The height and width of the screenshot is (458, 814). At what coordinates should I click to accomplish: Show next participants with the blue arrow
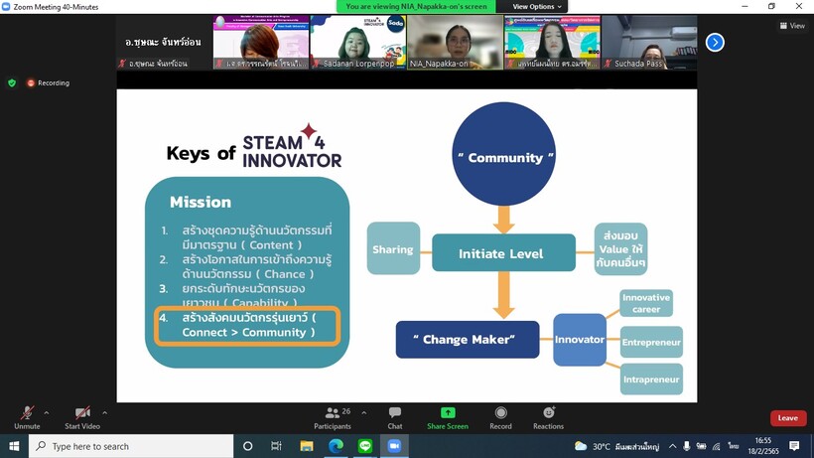tap(715, 43)
